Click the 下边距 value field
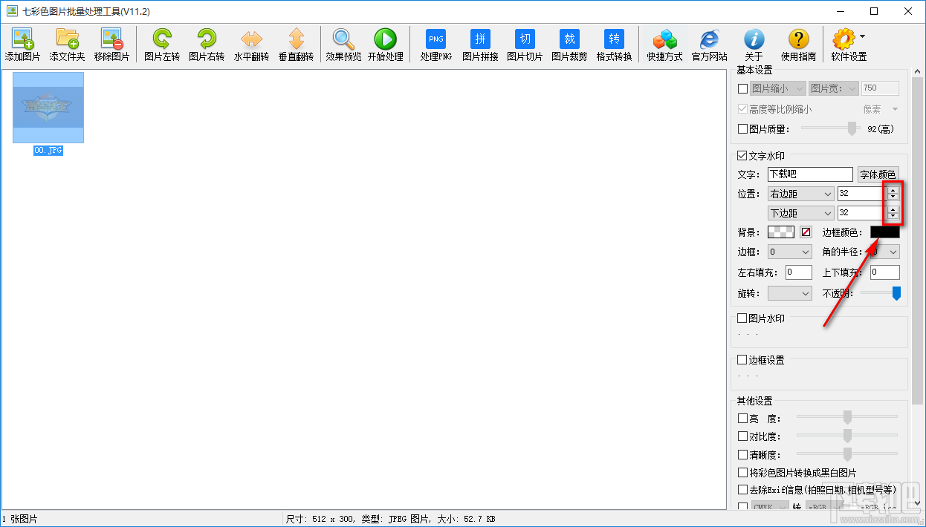Viewport: 926px width, 527px height. pos(861,213)
